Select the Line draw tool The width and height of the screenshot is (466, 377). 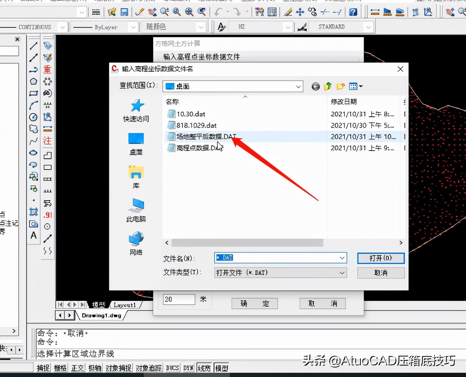[33, 46]
